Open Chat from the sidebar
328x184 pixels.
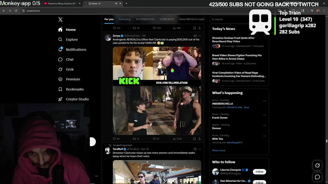pyautogui.click(x=66, y=60)
